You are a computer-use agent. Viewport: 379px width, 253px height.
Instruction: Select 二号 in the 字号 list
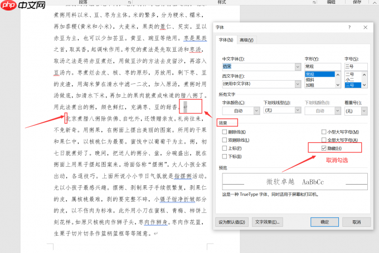tap(353, 74)
